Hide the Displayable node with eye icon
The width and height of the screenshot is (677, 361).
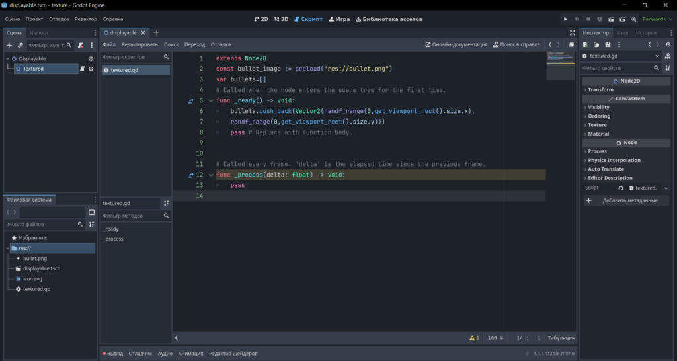[x=91, y=59]
